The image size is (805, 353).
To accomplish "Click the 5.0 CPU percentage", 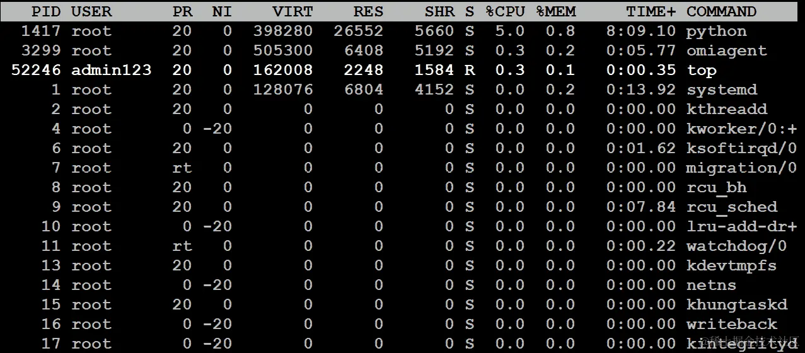I will (x=509, y=32).
